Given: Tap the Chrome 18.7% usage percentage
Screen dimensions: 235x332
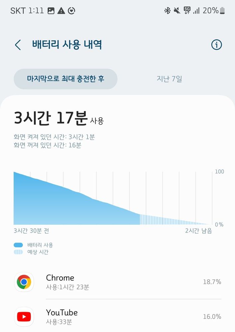Looking at the screenshot, I should [212, 282].
